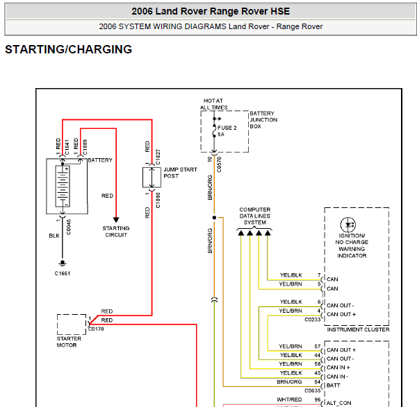Select the C1890 connector label
This screenshot has height=407, width=417.
point(158,200)
